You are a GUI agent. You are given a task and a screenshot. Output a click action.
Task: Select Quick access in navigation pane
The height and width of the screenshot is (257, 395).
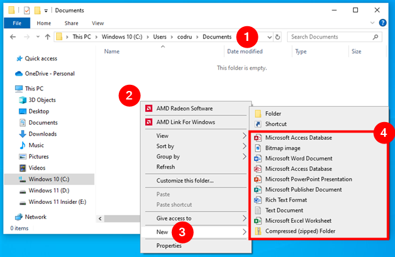pyautogui.click(x=41, y=59)
